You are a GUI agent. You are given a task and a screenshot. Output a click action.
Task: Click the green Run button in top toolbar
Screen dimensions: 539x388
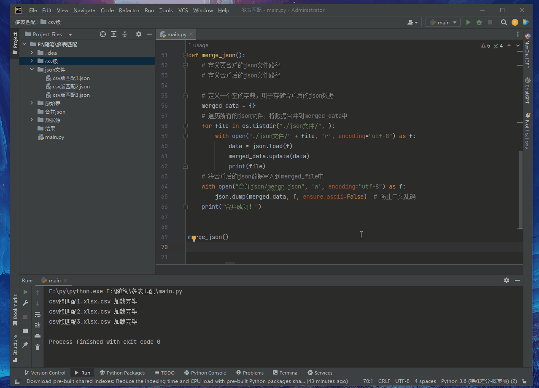[x=468, y=22]
